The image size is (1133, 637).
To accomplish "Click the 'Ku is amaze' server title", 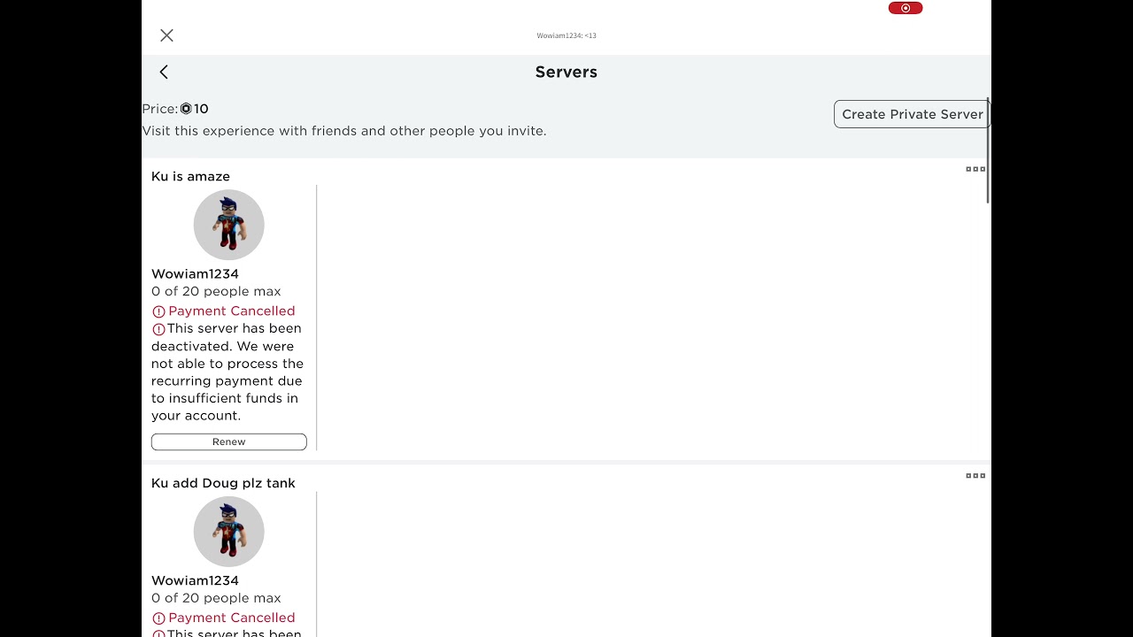I will (x=190, y=177).
